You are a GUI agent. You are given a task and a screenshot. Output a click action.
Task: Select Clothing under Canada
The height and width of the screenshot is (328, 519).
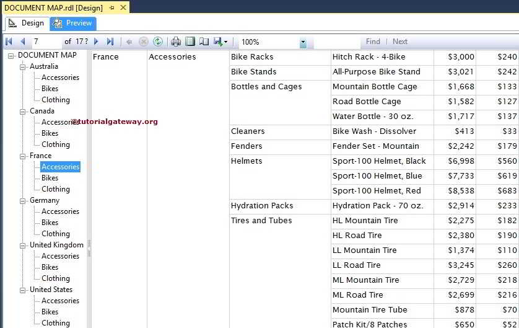[56, 144]
